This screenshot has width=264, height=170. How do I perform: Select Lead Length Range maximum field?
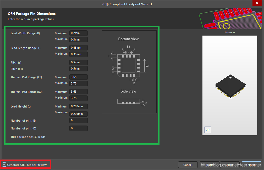coord(79,54)
